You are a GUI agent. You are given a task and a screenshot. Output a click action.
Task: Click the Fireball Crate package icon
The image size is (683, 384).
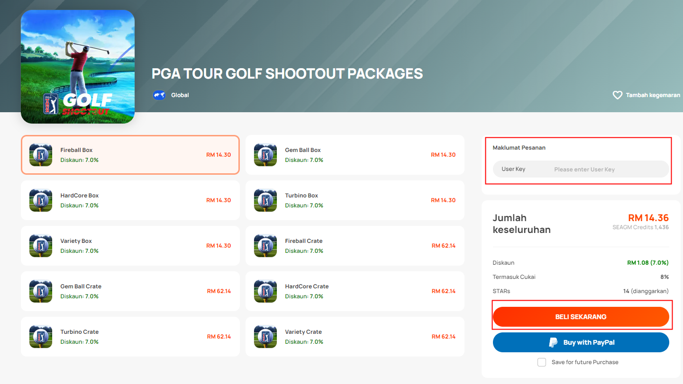pos(265,246)
